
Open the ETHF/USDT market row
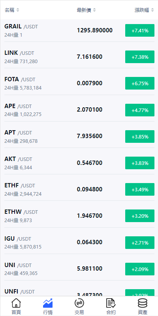click(x=79, y=189)
